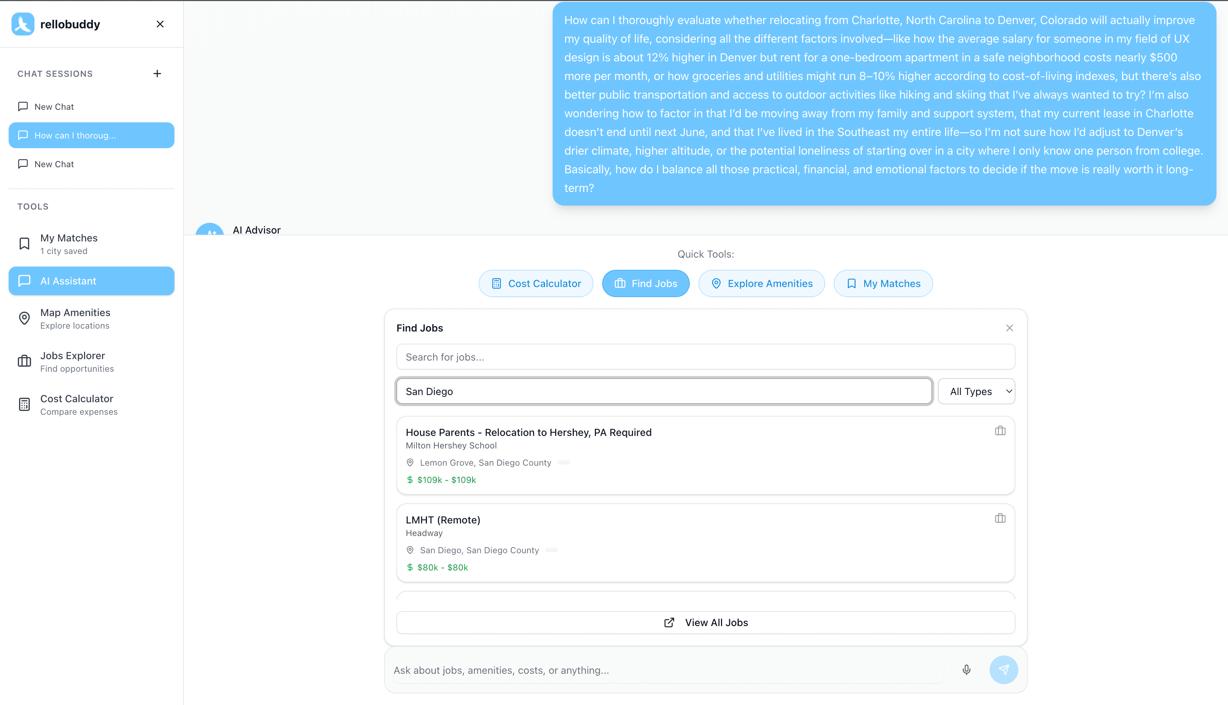Click View All Jobs link
1228x705 pixels.
[x=705, y=622]
